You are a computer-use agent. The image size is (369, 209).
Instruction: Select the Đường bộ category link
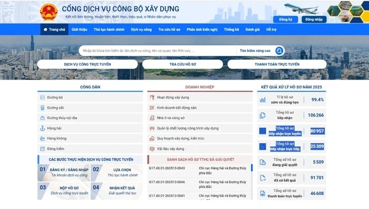pyautogui.click(x=90, y=98)
